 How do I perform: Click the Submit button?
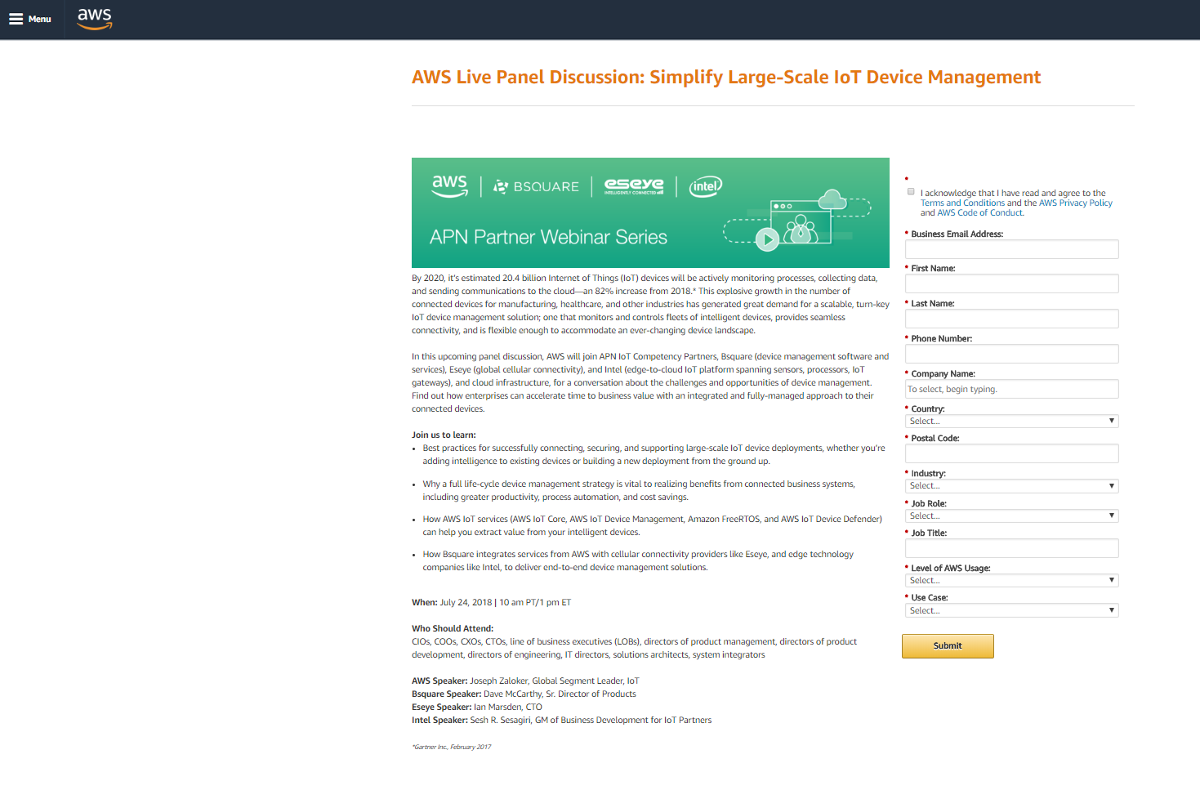(948, 646)
